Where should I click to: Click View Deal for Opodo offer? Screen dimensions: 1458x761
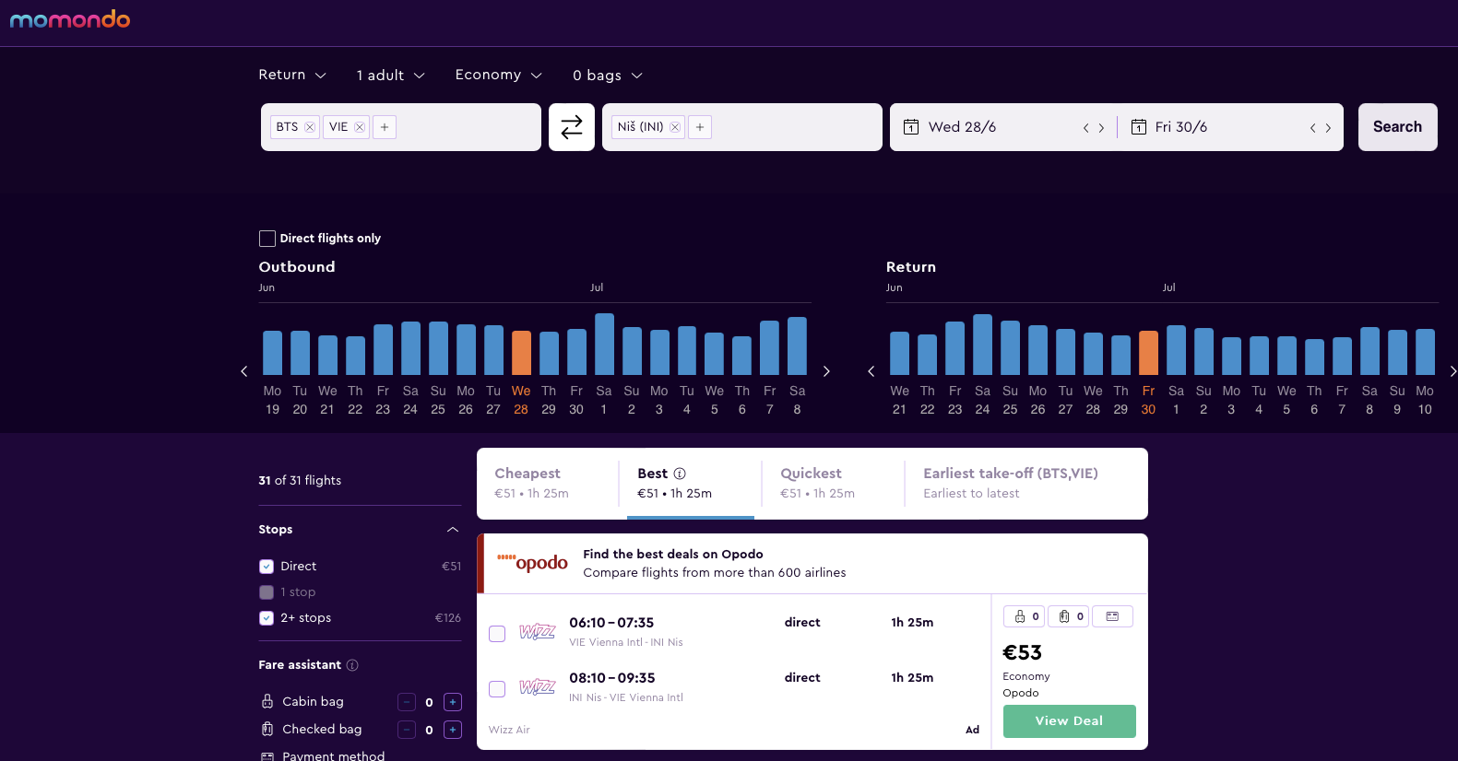tap(1069, 721)
